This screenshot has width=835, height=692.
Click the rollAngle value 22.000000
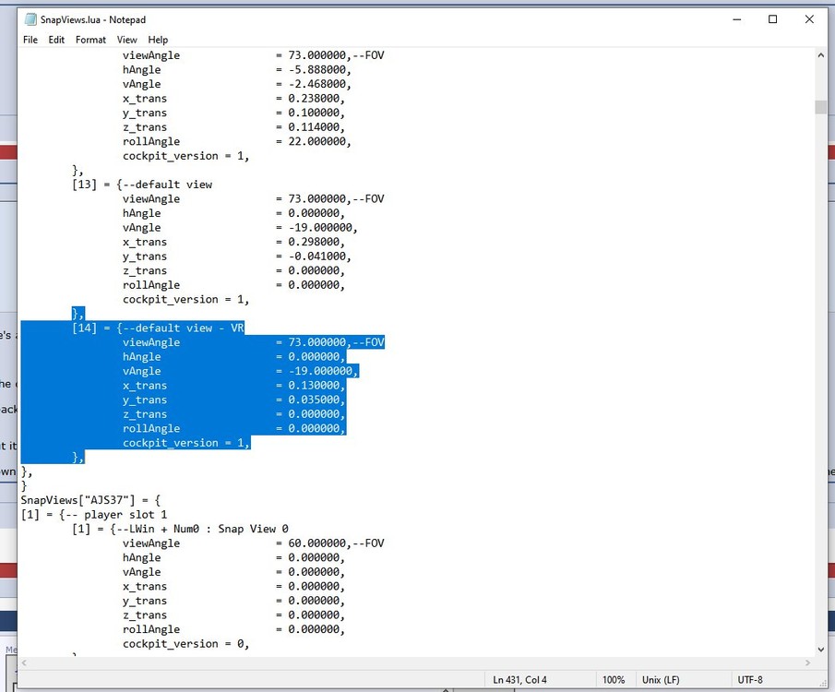pos(317,142)
